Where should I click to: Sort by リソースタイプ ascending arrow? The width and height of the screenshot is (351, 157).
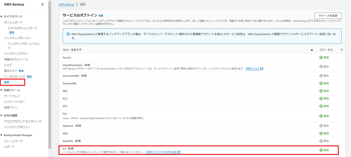point(312,50)
